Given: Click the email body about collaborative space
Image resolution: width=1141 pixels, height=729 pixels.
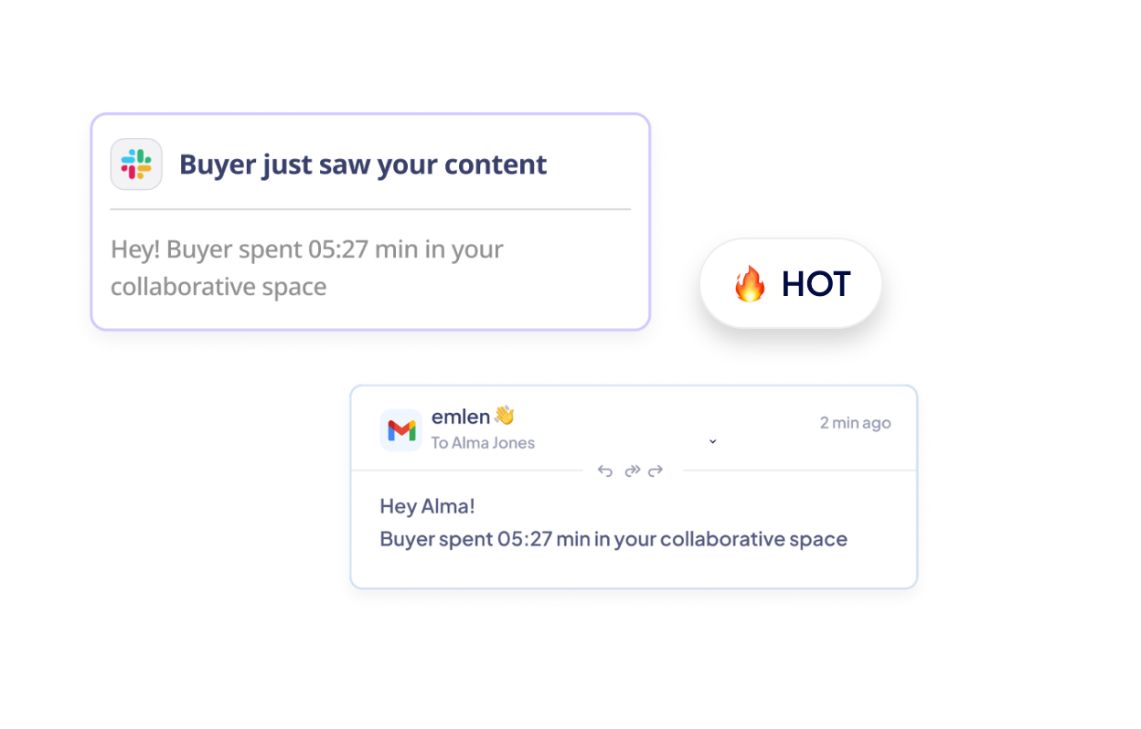Looking at the screenshot, I should (x=613, y=539).
